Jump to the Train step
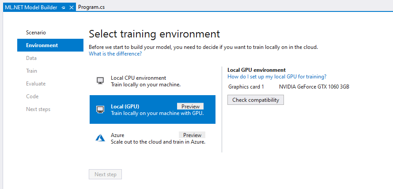The height and width of the screenshot is (189, 393). pyautogui.click(x=31, y=71)
